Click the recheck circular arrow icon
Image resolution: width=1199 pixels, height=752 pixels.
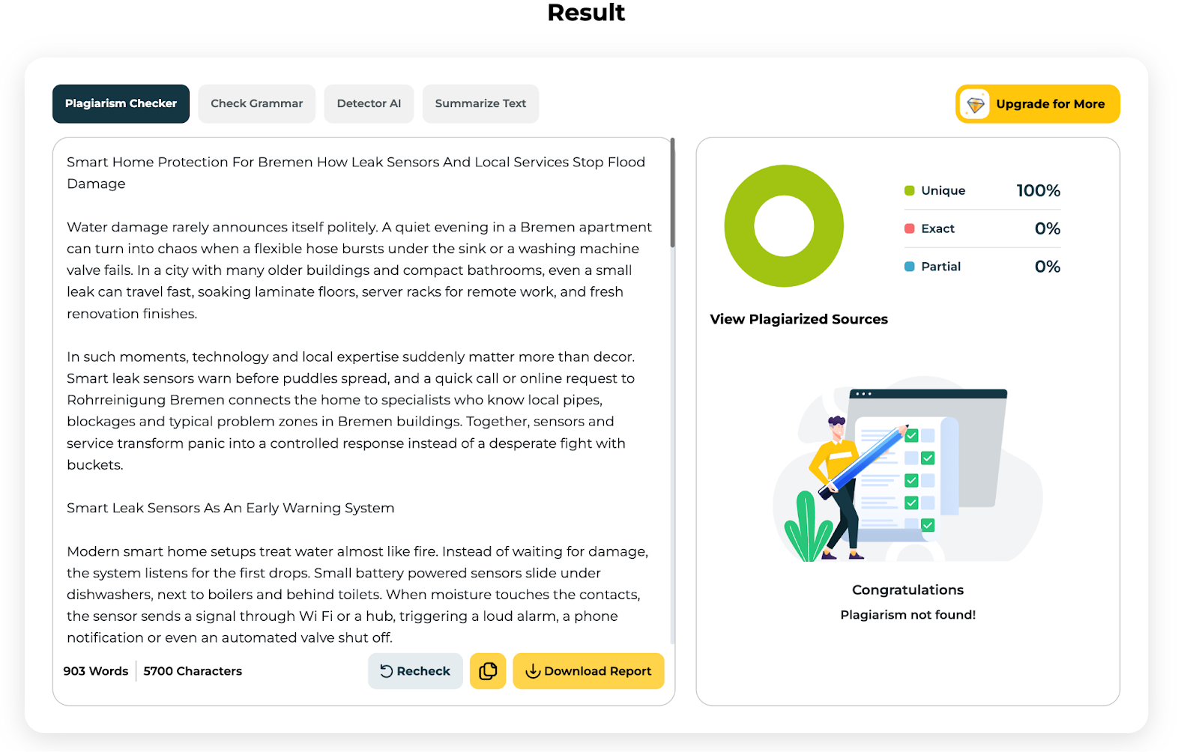pos(387,671)
